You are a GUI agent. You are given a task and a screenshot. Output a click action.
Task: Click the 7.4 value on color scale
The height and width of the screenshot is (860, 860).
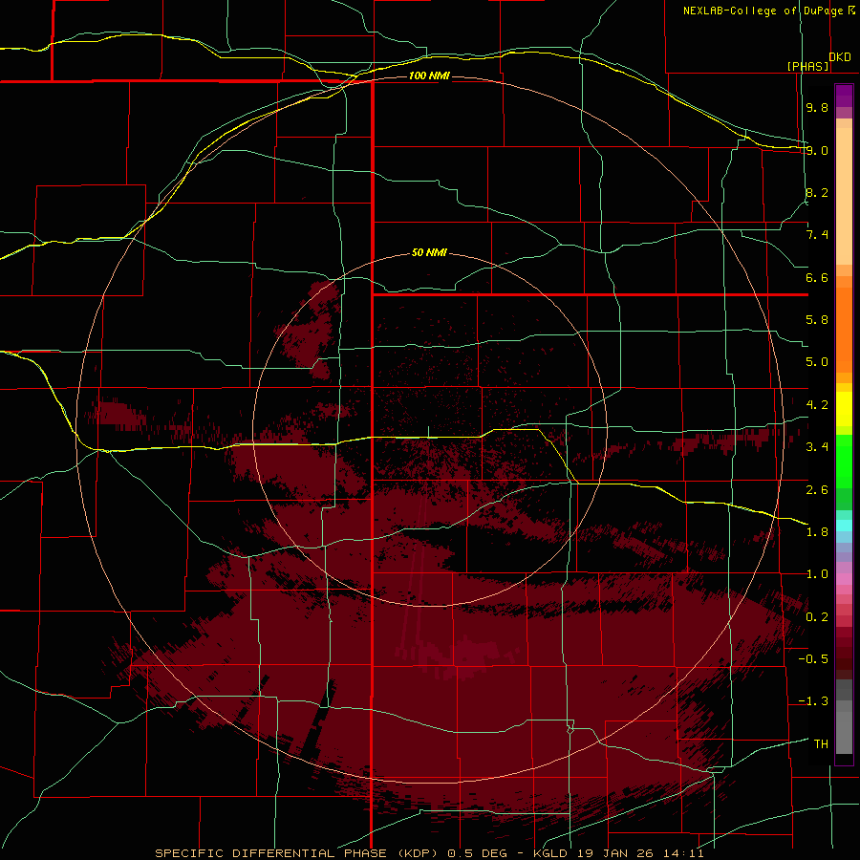point(817,235)
